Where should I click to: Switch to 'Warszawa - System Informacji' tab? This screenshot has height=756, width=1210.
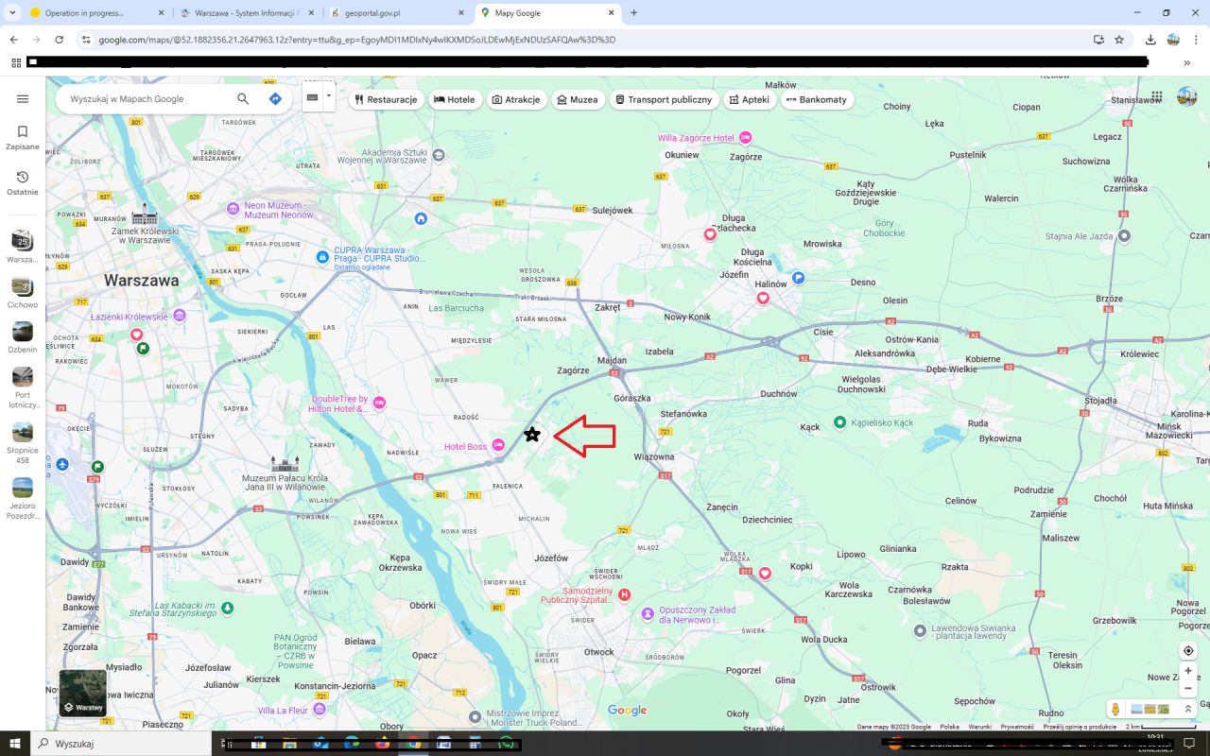click(x=249, y=13)
